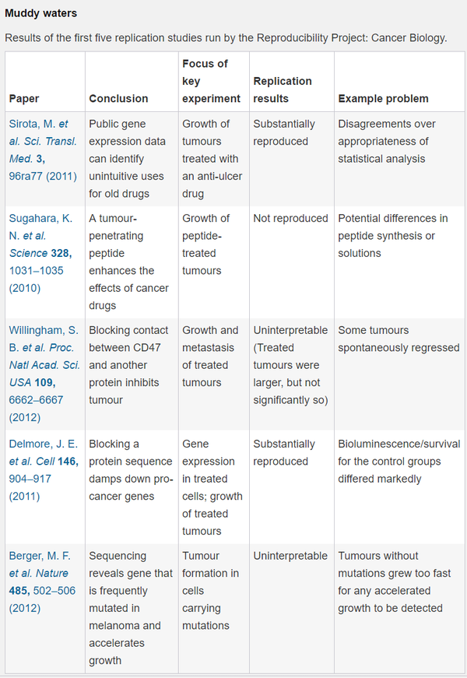This screenshot has width=467, height=678.
Task: Click the Conclusion column header
Action: point(118,99)
